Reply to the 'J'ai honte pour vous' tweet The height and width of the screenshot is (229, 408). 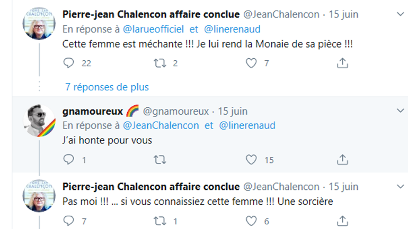[x=68, y=159]
